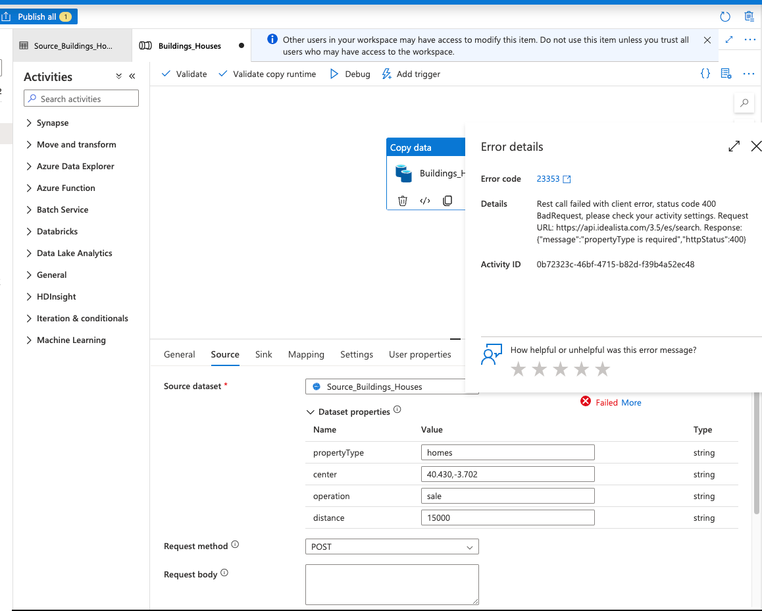
Task: Delete the Copy data activity trash icon
Action: [402, 201]
